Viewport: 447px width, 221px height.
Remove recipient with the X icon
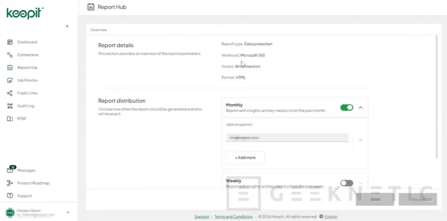click(360, 140)
